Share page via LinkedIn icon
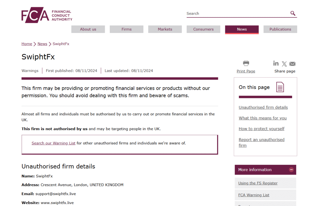 (276, 63)
